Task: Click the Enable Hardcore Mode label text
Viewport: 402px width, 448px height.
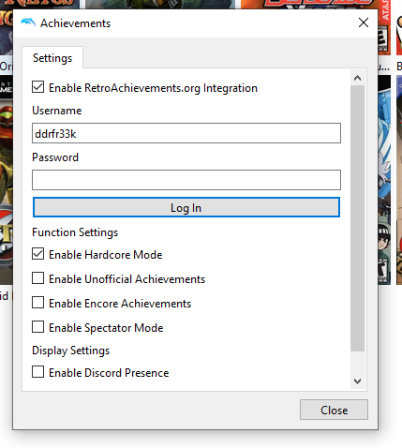Action: (106, 255)
